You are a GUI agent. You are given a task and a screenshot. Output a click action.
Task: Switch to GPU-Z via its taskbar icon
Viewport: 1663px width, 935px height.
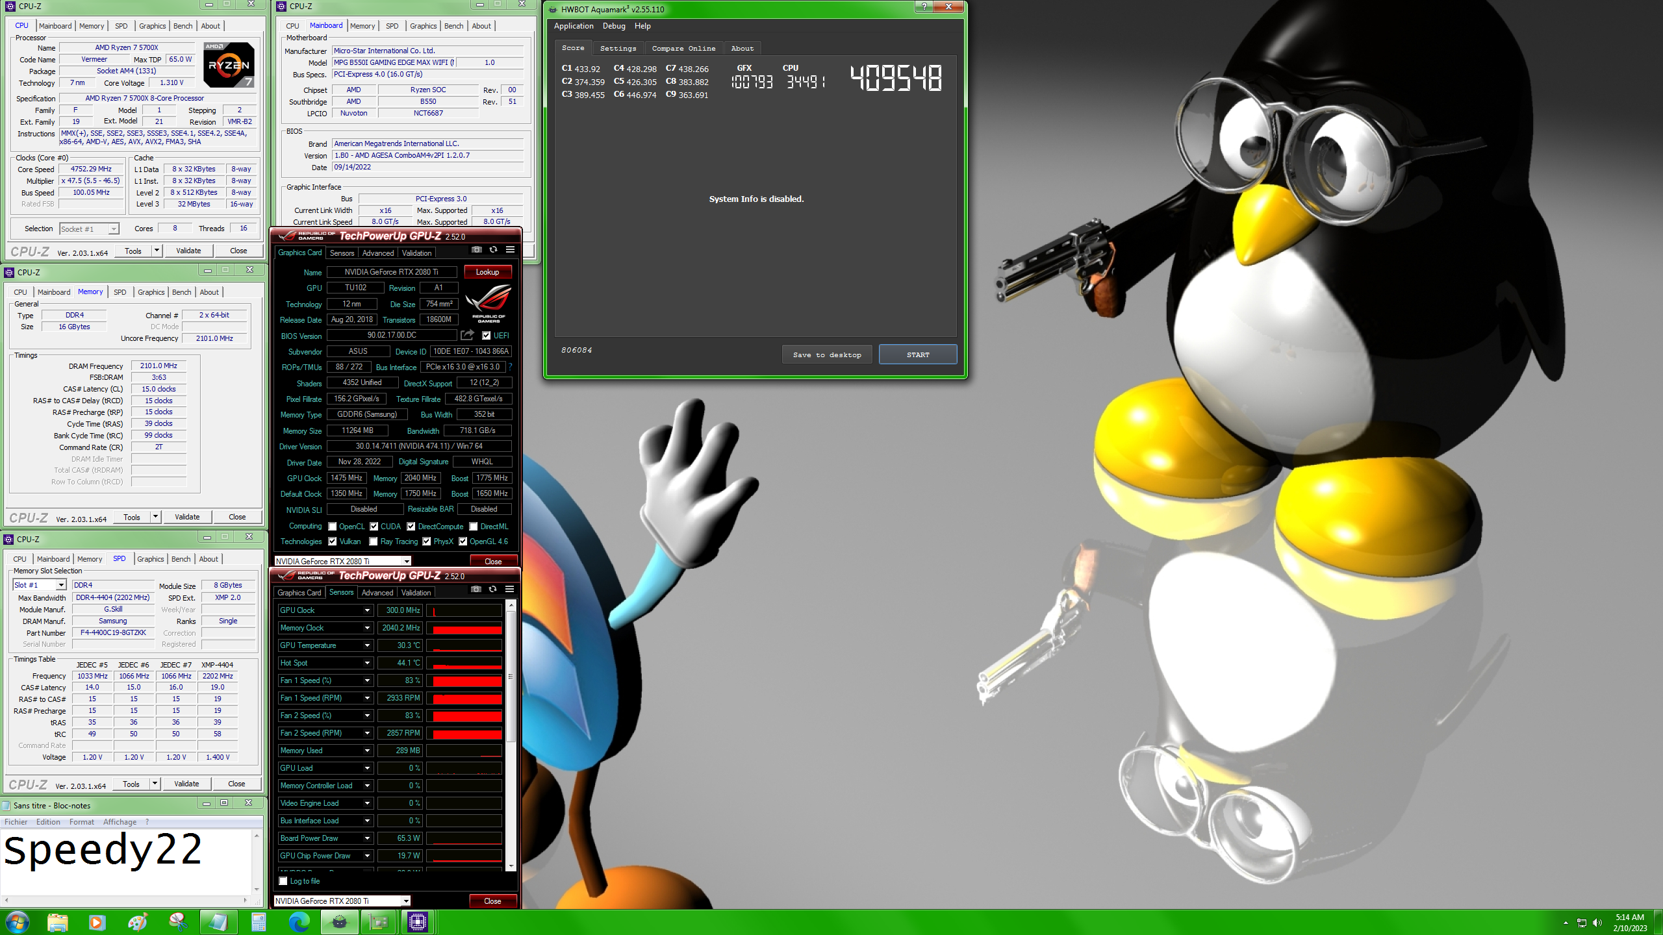379,922
